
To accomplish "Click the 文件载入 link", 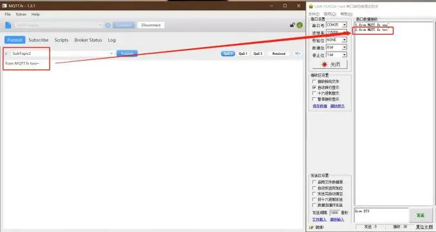I will (x=319, y=220).
